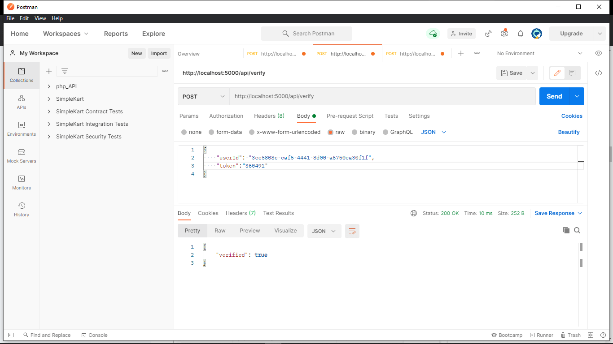Search within the response body
Screen dimensions: 613x344
click(577, 230)
